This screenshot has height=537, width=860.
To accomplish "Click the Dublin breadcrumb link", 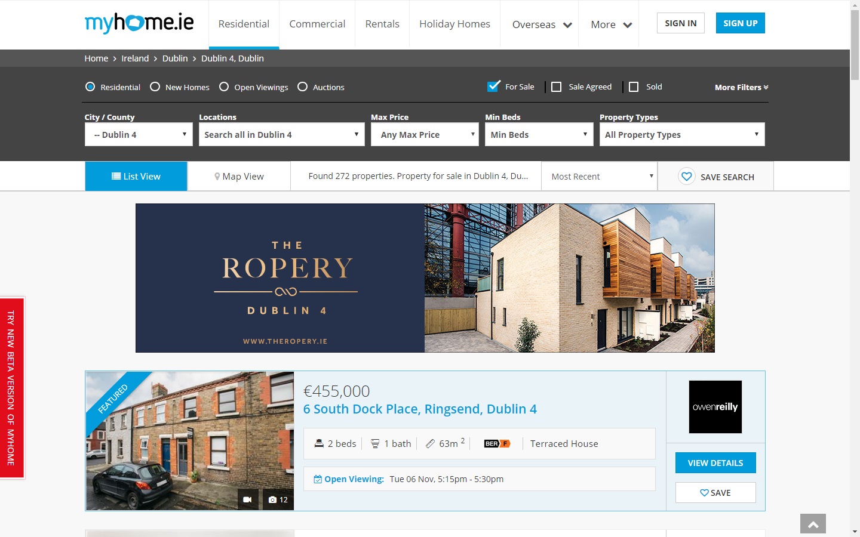I will point(175,58).
